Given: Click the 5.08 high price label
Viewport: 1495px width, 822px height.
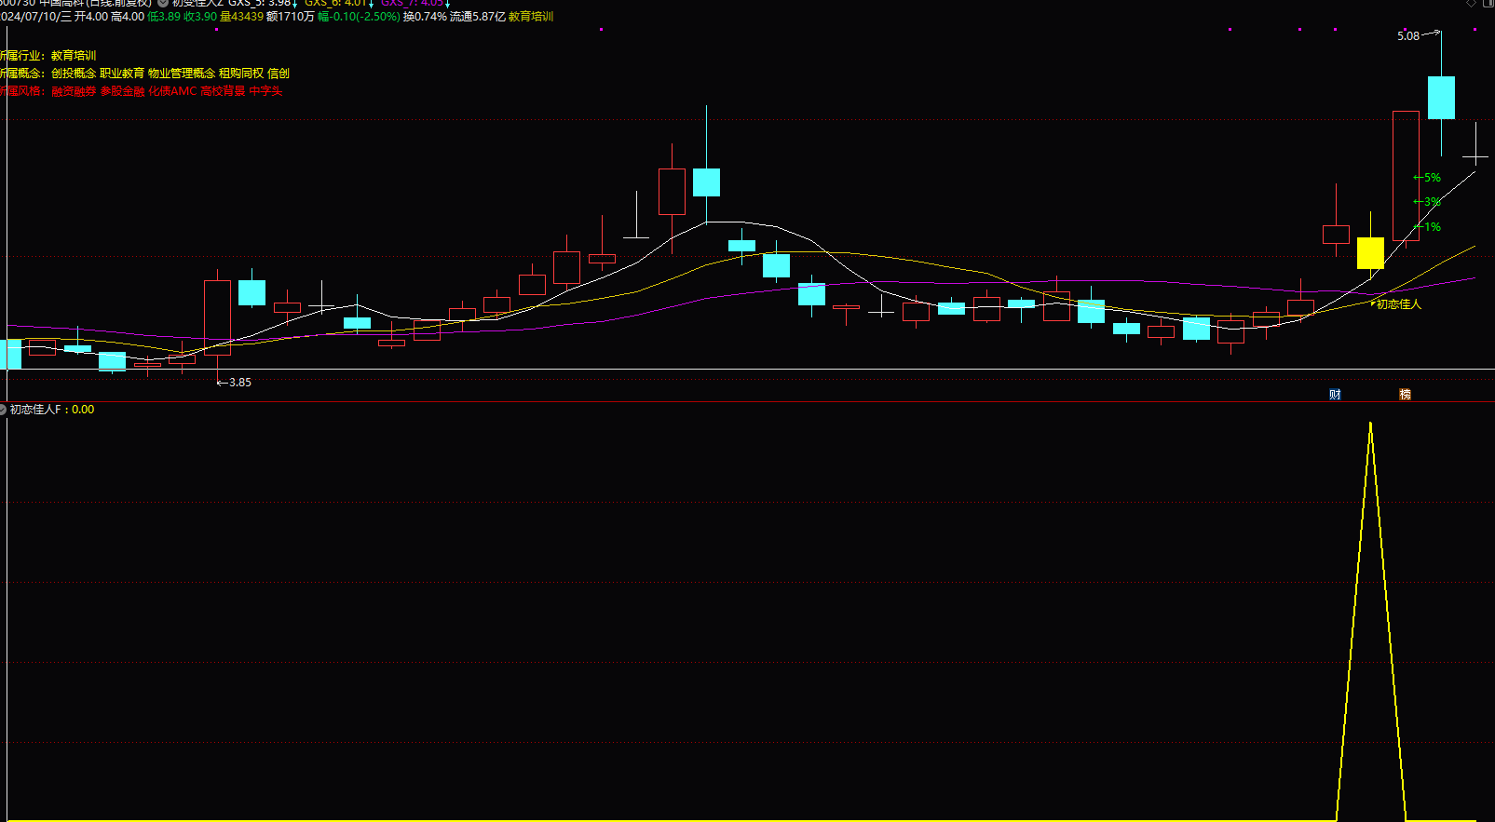Looking at the screenshot, I should click(x=1408, y=36).
